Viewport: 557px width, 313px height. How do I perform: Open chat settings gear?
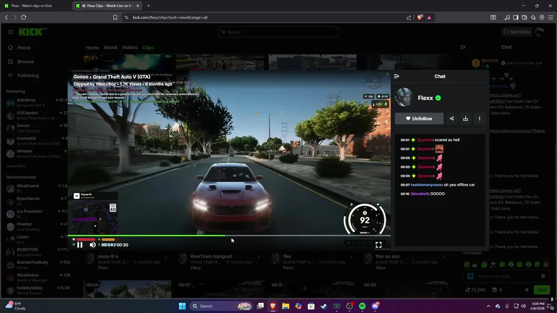coord(527,290)
